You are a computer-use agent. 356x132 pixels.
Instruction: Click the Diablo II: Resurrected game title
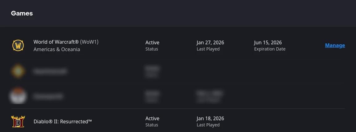point(63,121)
